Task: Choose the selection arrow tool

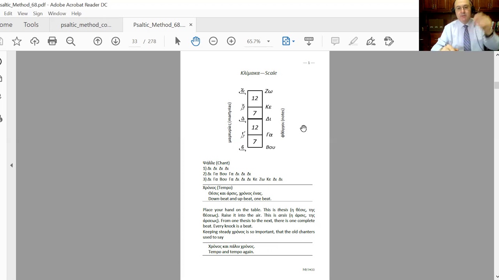Action: click(x=178, y=41)
